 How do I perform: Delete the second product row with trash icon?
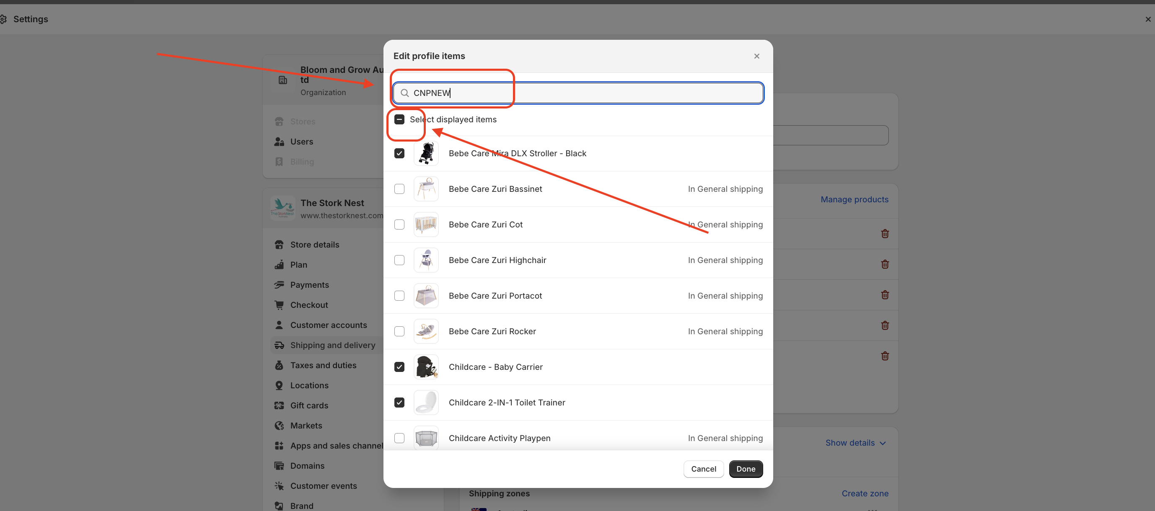click(885, 264)
